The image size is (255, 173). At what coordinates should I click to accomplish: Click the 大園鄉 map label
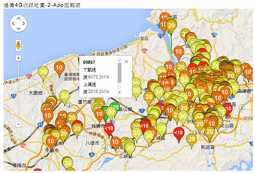(x=35, y=93)
